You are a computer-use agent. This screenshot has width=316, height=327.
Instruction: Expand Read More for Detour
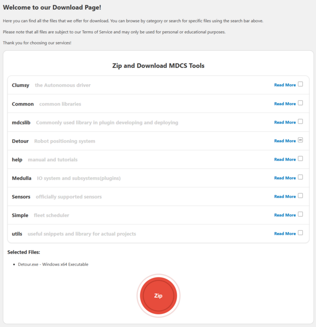click(x=285, y=141)
